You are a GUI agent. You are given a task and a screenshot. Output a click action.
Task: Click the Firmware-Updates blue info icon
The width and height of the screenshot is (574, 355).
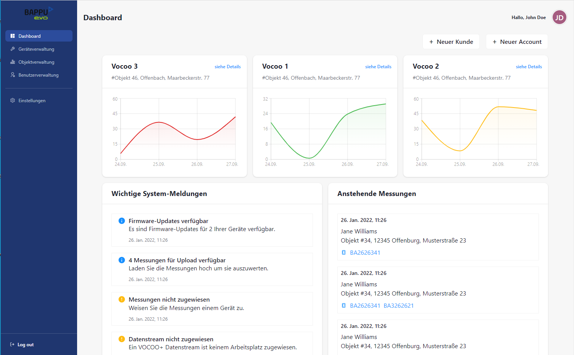(x=122, y=221)
